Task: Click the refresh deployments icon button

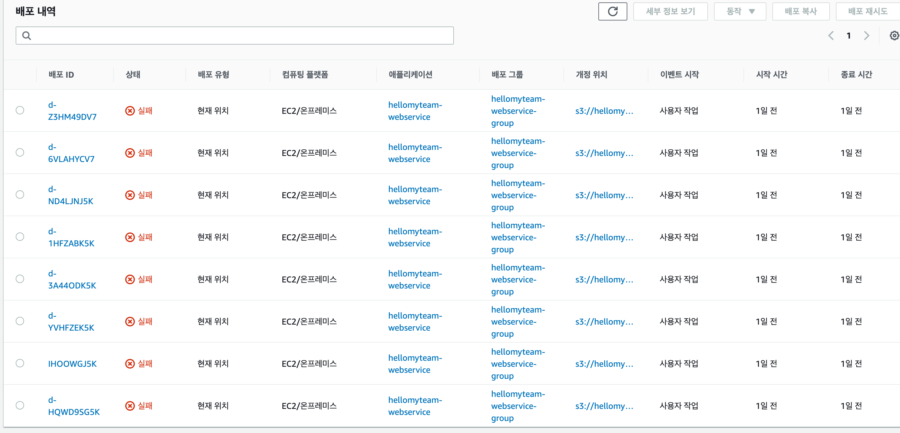Action: pyautogui.click(x=613, y=11)
